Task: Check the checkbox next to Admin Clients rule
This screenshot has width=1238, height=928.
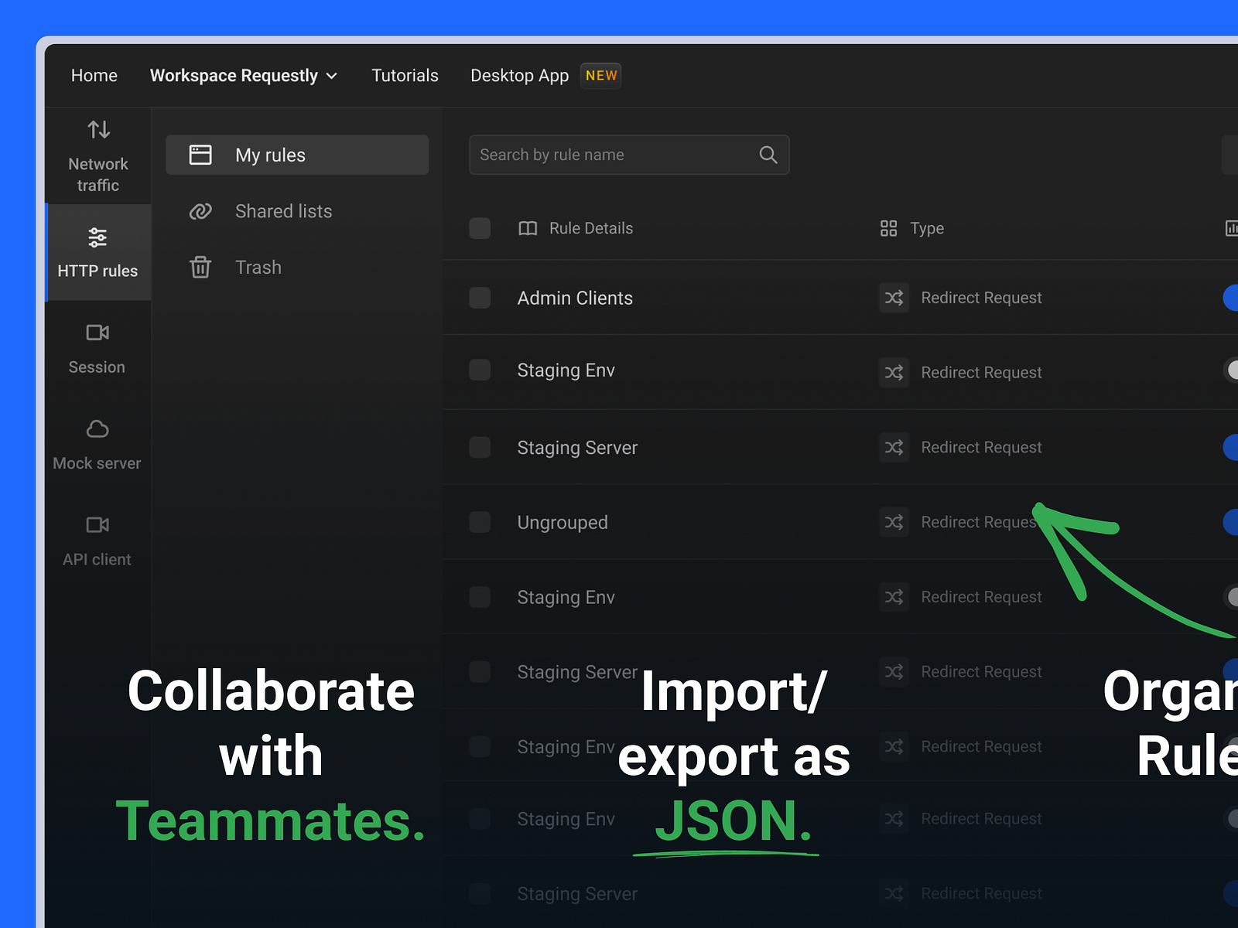Action: coord(480,298)
